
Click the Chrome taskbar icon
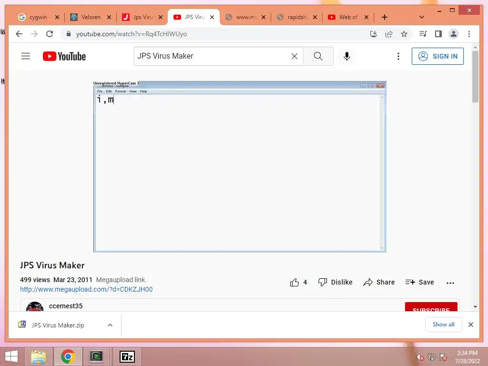point(68,356)
